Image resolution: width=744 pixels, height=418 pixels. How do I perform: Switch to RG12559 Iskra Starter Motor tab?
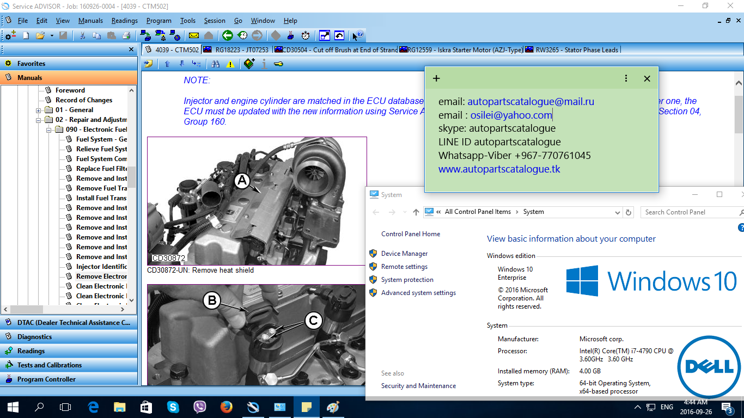461,50
